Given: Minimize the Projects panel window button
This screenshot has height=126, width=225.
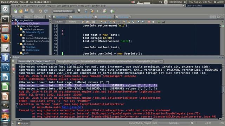Looking at the screenshot, I should [x=49, y=17].
